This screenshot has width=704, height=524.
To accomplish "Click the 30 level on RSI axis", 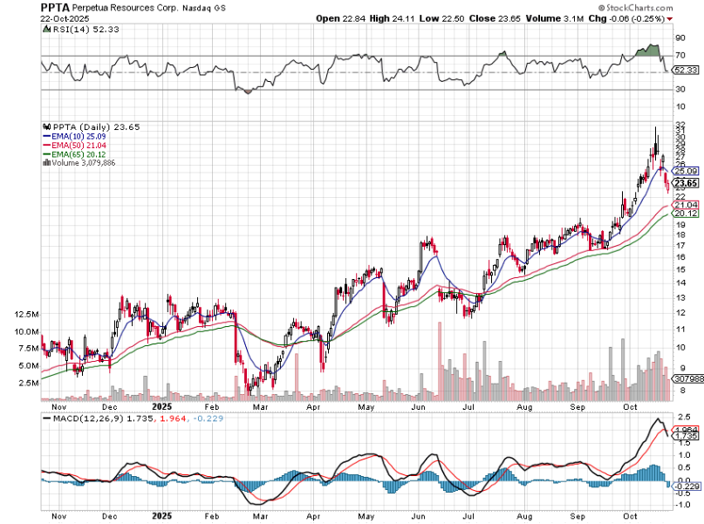I will click(x=680, y=89).
